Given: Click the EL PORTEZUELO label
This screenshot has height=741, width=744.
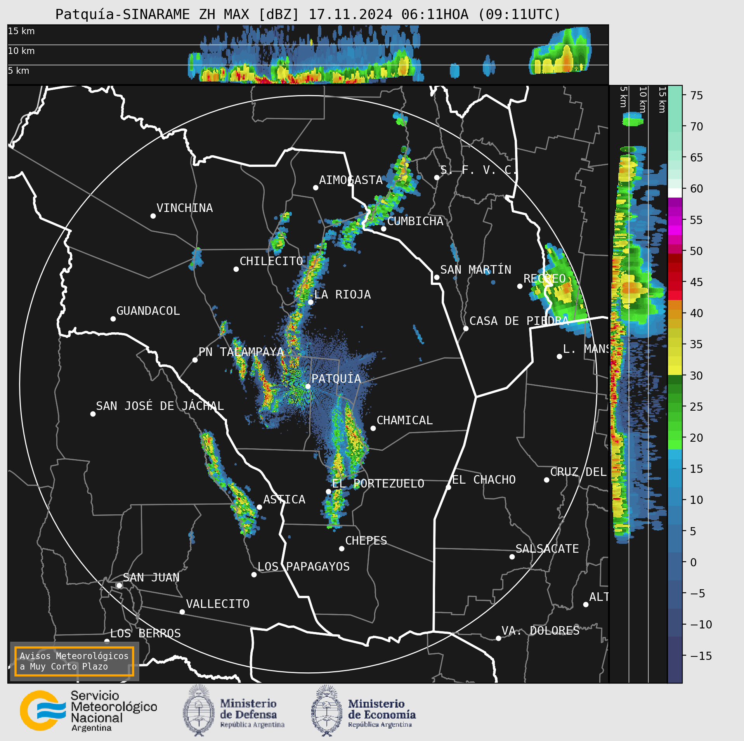Looking at the screenshot, I should (x=378, y=483).
